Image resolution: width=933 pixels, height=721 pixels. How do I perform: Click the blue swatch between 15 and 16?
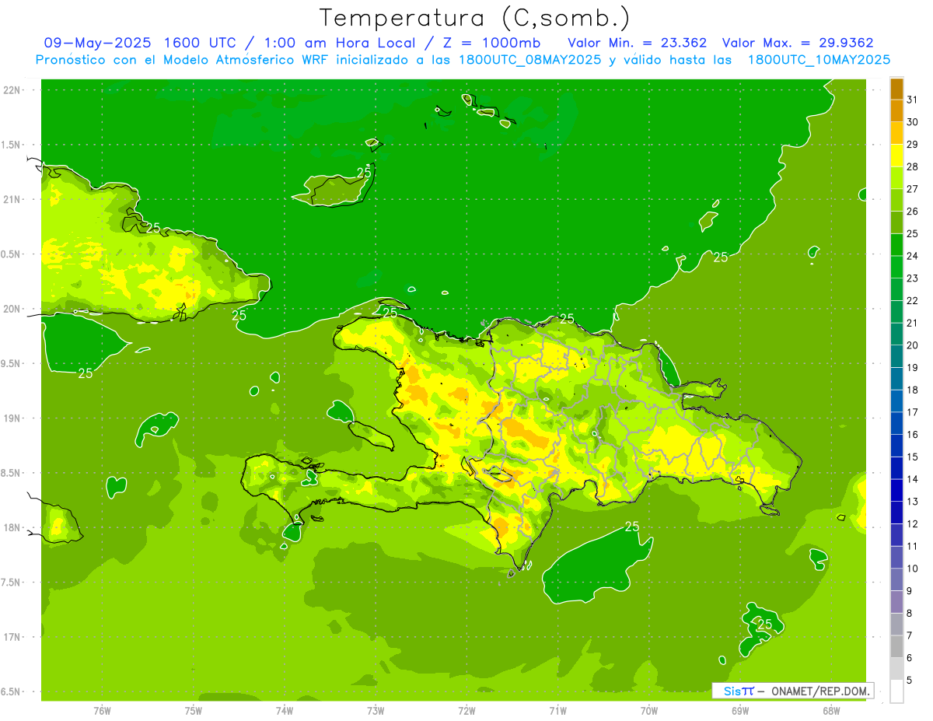(896, 446)
